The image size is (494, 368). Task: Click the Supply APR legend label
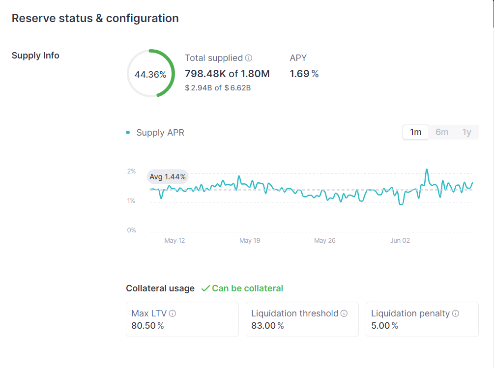(160, 133)
